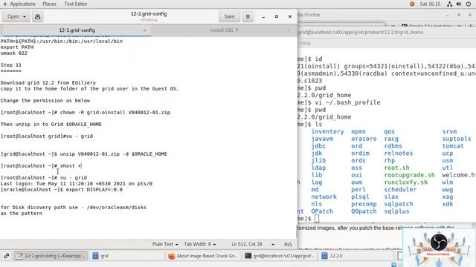
Task: Open the Tab Width dropdown
Action: (x=200, y=244)
